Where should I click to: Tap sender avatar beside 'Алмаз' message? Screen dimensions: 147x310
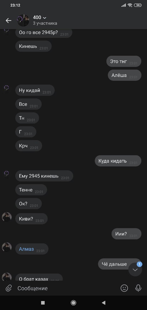coord(7,247)
